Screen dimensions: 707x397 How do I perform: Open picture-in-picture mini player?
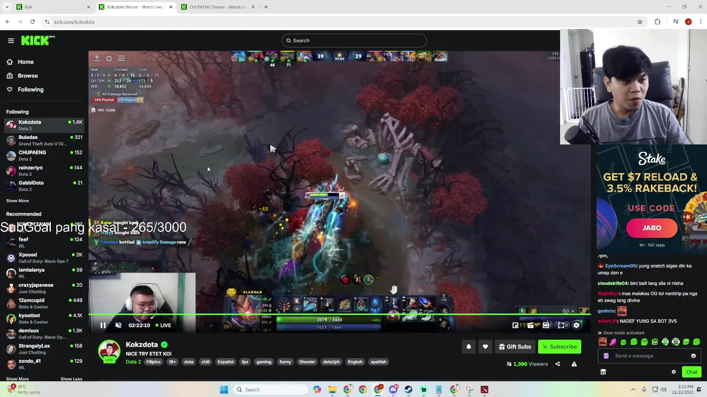coord(515,325)
